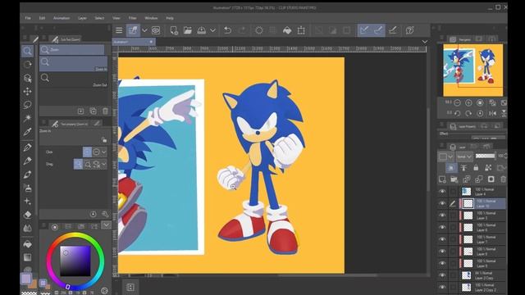Open color panel menu dropdown
Image resolution: width=525 pixels, height=295 pixels.
tap(106, 225)
